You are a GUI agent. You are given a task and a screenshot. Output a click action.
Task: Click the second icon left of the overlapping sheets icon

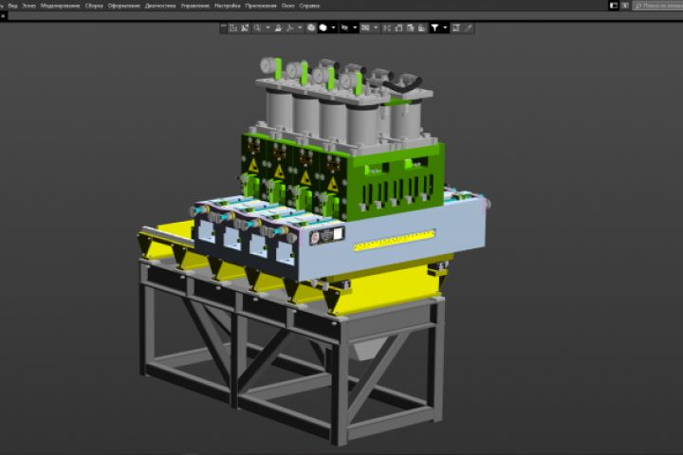(x=398, y=27)
